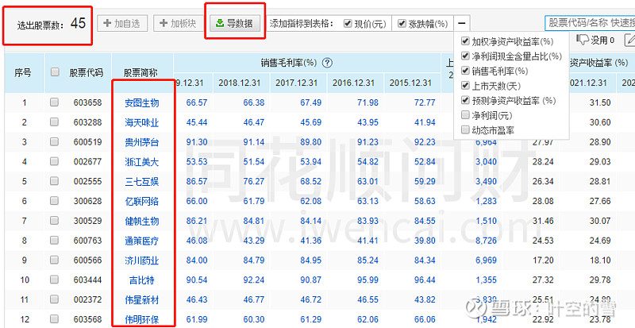635x328 pixels.
Task: Uncheck 净利润现金含量占比(%) option
Action: [465, 56]
